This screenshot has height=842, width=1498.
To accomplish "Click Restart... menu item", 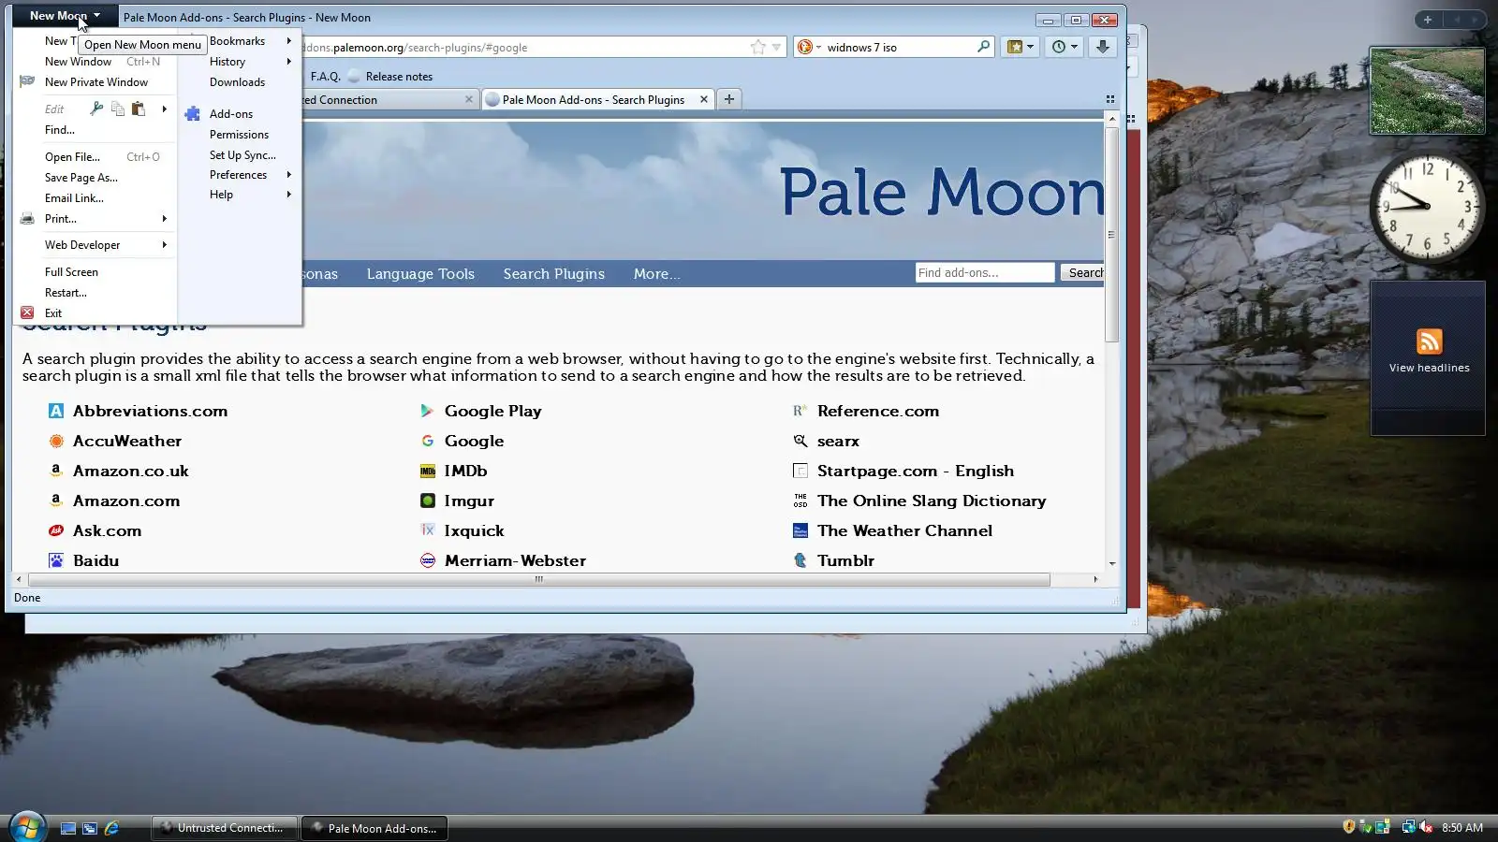I will (95, 293).
